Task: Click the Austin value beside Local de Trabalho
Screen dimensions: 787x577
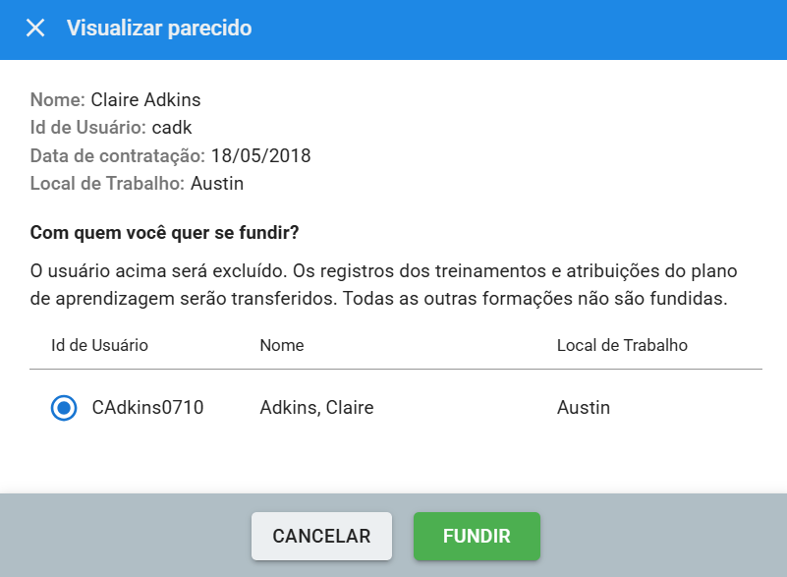Action: point(217,184)
